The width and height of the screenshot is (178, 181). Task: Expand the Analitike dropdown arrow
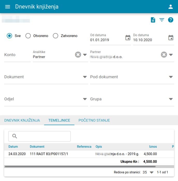pyautogui.click(x=85, y=55)
